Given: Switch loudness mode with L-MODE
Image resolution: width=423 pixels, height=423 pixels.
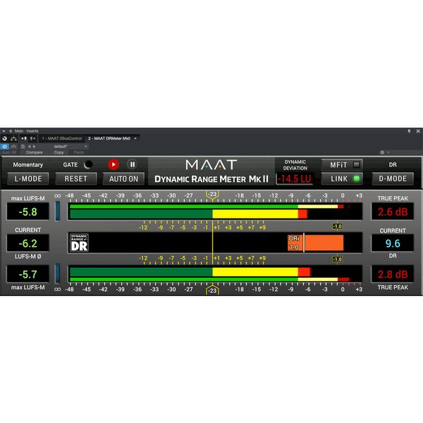Looking at the screenshot, I should [28, 178].
